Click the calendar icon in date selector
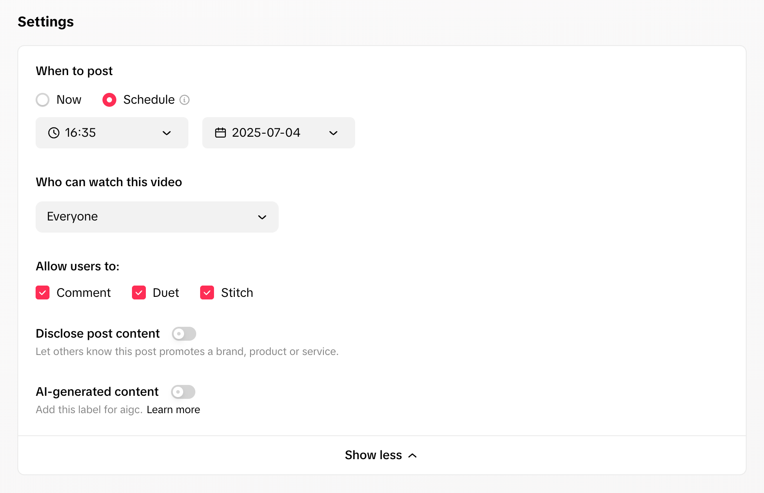Image resolution: width=764 pixels, height=493 pixels. [x=221, y=133]
